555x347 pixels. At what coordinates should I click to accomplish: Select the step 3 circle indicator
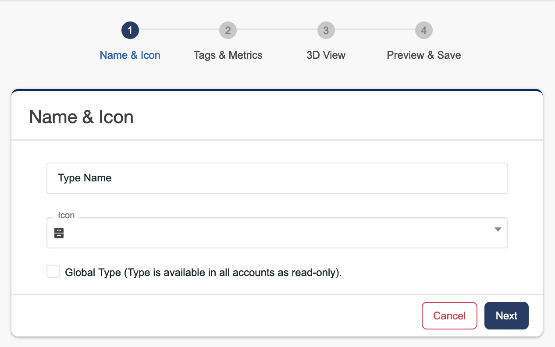coord(326,31)
